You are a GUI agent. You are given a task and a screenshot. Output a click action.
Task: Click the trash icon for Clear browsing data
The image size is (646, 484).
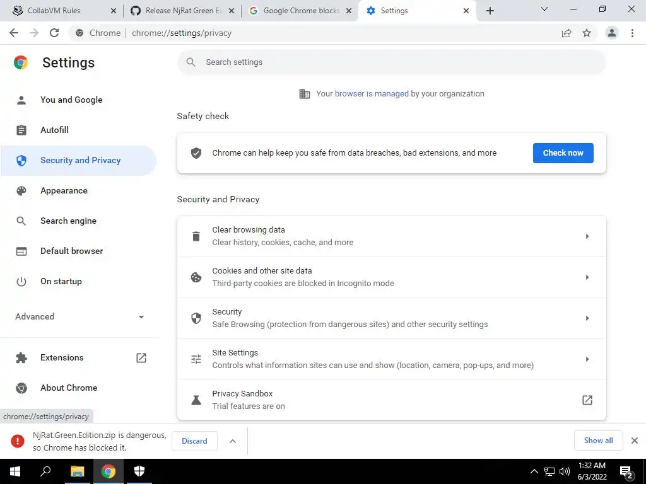pyautogui.click(x=196, y=236)
